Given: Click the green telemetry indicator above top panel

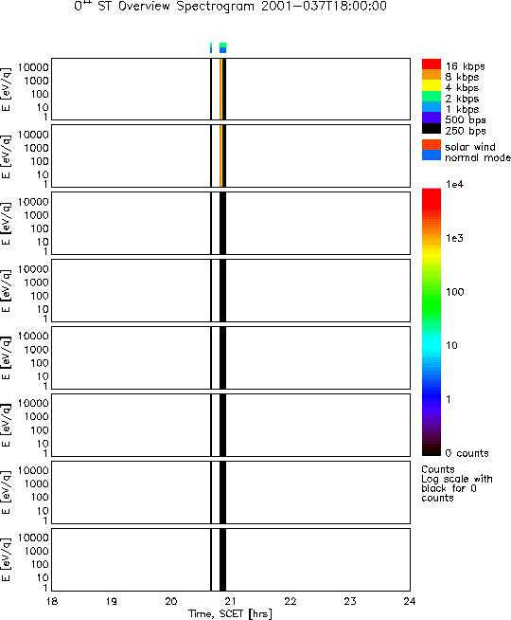Looking at the screenshot, I should point(222,46).
